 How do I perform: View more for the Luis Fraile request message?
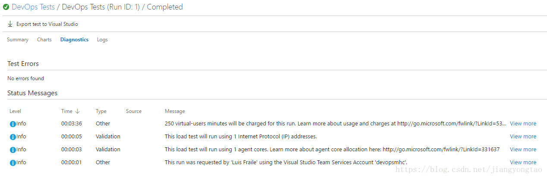click(523, 162)
